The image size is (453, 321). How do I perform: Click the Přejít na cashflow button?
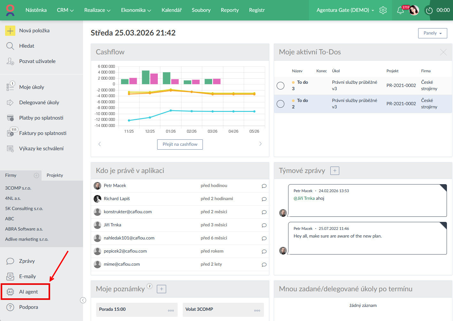[x=180, y=144]
